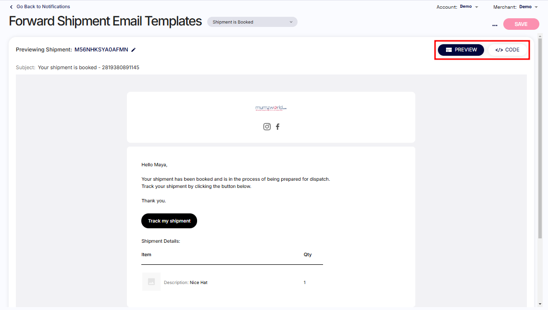The width and height of the screenshot is (548, 310).
Task: Click the SAVE button
Action: [x=521, y=24]
